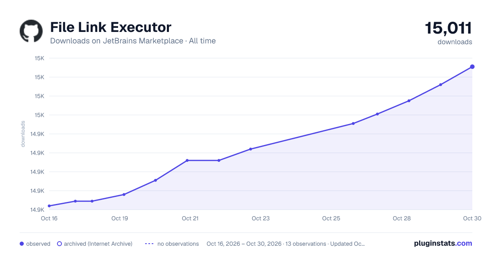Click the GitHub octocat logo icon
The image size is (492, 258).
click(31, 31)
